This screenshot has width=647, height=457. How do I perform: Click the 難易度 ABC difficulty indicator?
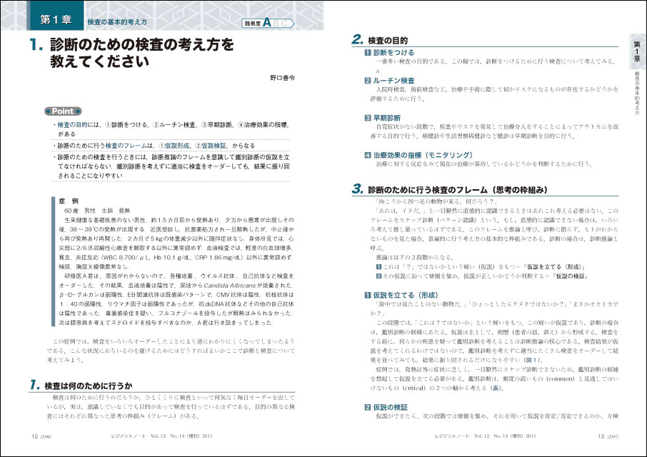pyautogui.click(x=269, y=23)
